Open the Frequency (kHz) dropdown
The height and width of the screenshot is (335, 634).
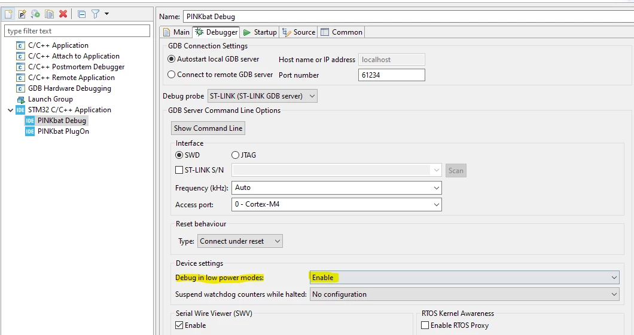pyautogui.click(x=336, y=188)
